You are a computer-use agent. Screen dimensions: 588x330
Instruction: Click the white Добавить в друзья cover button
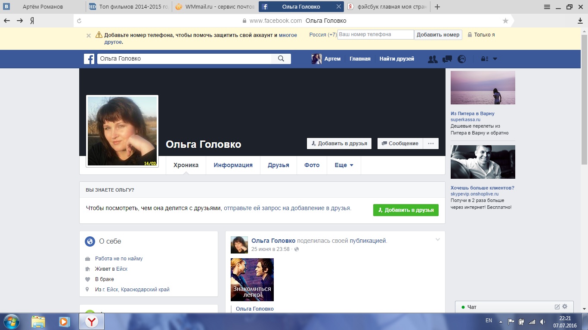pyautogui.click(x=340, y=144)
